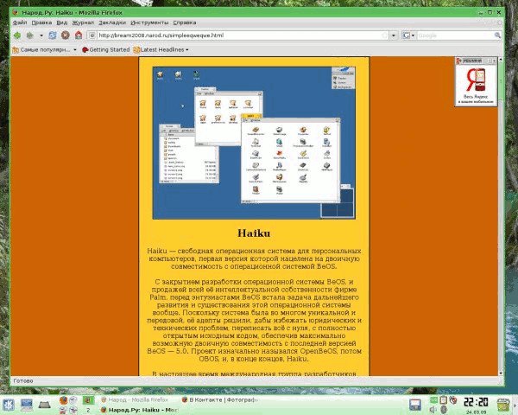Image resolution: width=518 pixels, height=415 pixels.
Task: Launch Firefox from the panel quick launcher
Action: 63,400
